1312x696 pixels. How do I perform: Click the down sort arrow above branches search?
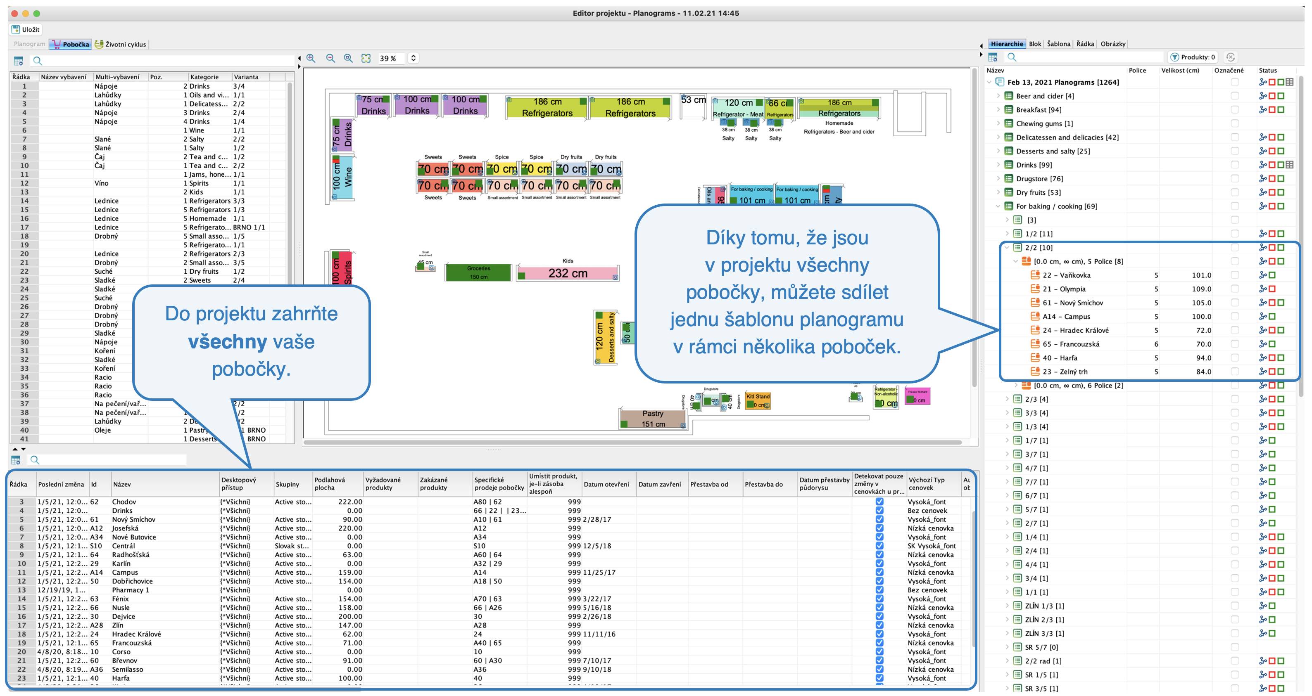pyautogui.click(x=23, y=449)
